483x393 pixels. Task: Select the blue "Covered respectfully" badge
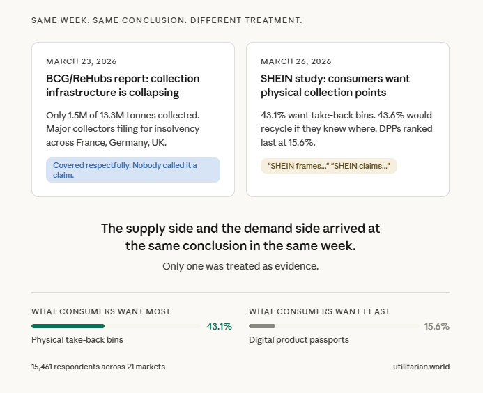click(132, 170)
